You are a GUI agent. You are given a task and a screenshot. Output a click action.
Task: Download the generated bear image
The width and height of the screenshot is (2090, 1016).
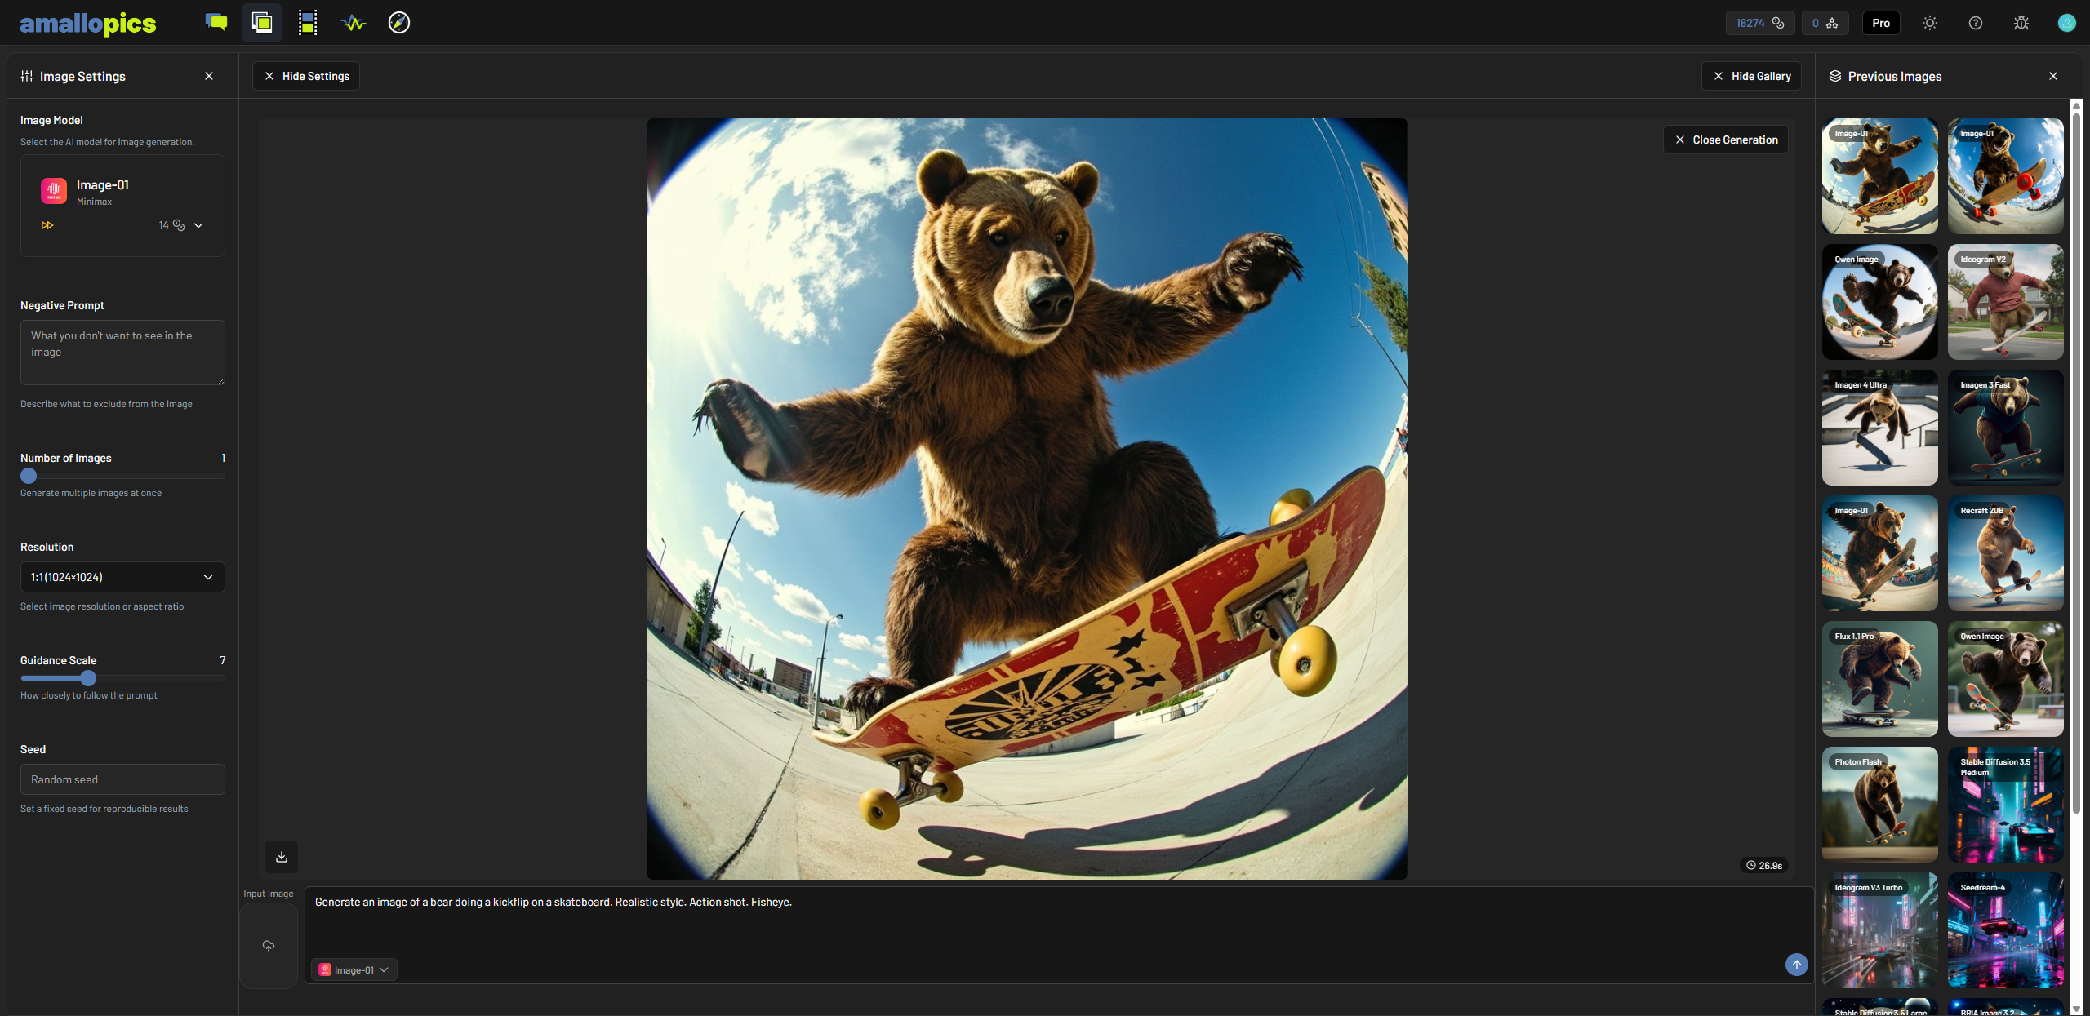coord(282,856)
